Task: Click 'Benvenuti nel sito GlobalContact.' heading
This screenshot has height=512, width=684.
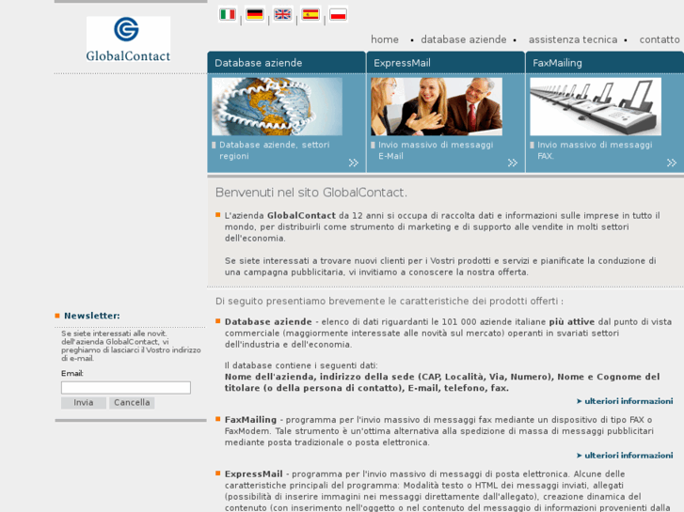Action: coord(311,193)
